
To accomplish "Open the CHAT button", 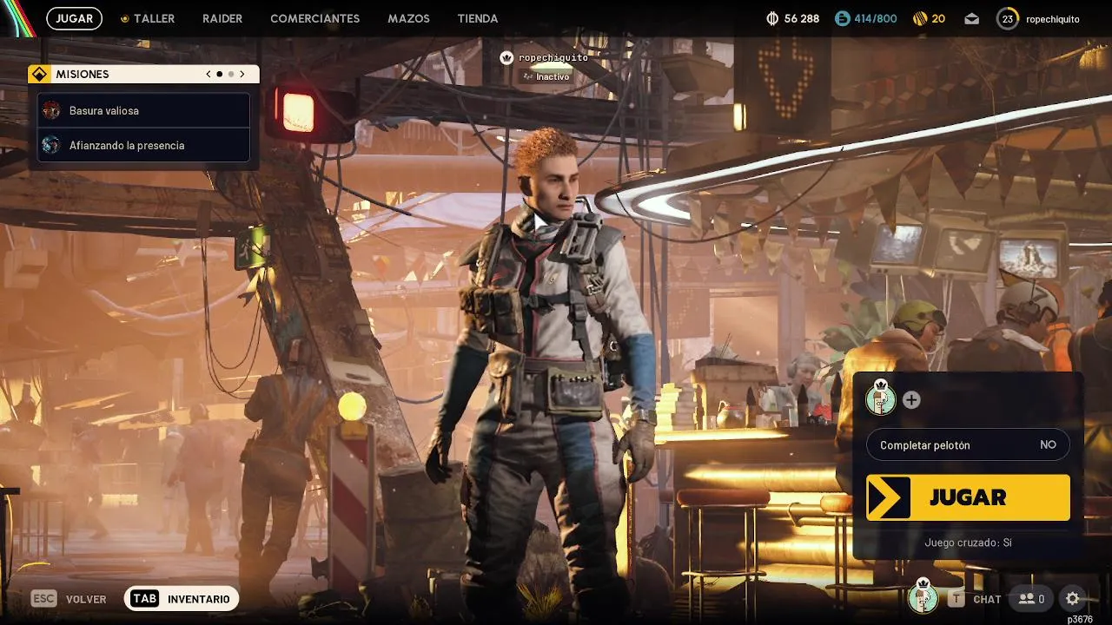I will [975, 599].
